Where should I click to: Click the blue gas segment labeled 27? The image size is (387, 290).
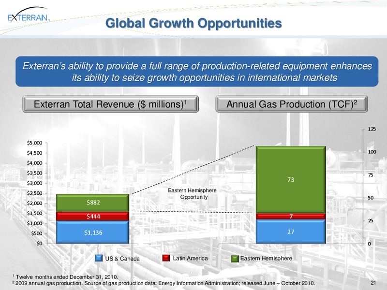click(291, 232)
